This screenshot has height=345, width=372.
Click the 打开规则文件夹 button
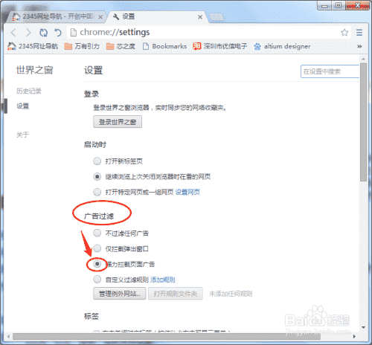176,294
